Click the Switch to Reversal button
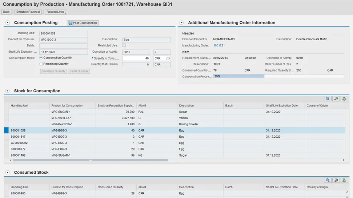The image size is (353, 198). pos(28,12)
